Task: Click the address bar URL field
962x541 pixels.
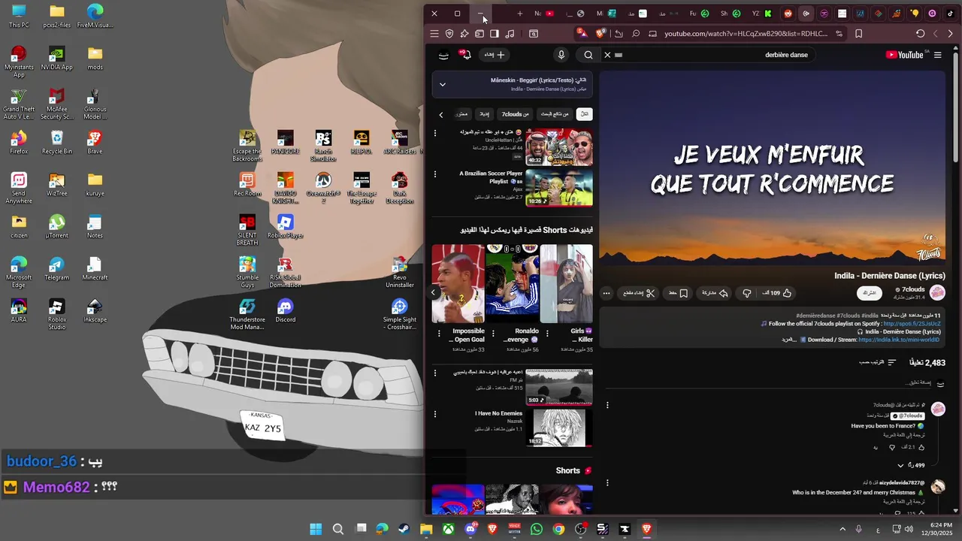Action: point(746,33)
